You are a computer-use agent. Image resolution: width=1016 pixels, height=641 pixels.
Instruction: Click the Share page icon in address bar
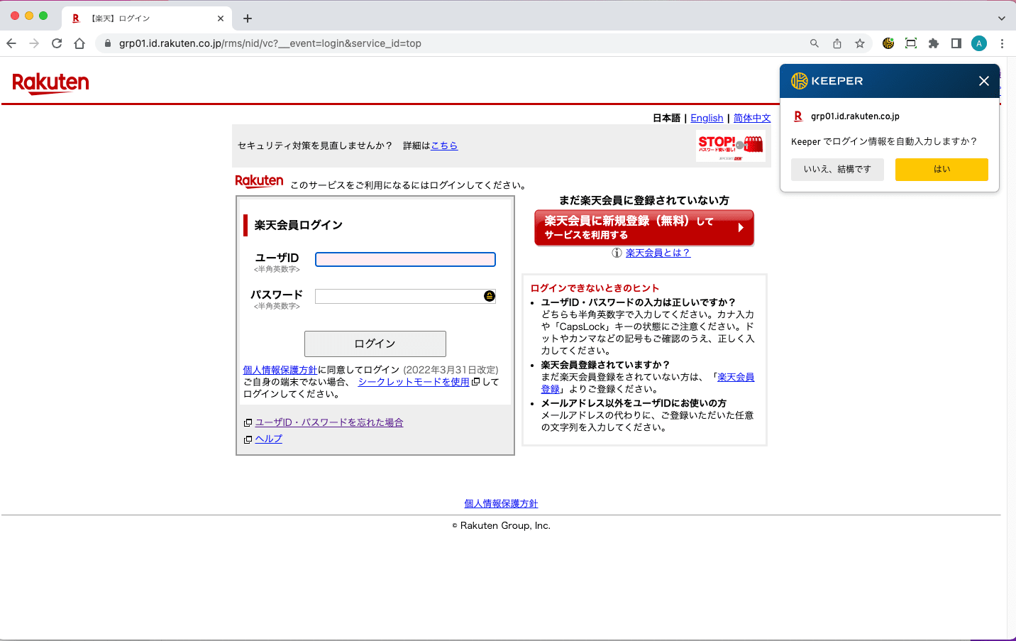coord(837,43)
